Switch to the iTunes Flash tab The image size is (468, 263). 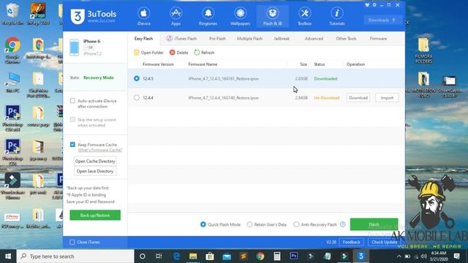click(181, 39)
